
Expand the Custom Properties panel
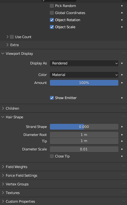pyautogui.click(x=3, y=201)
